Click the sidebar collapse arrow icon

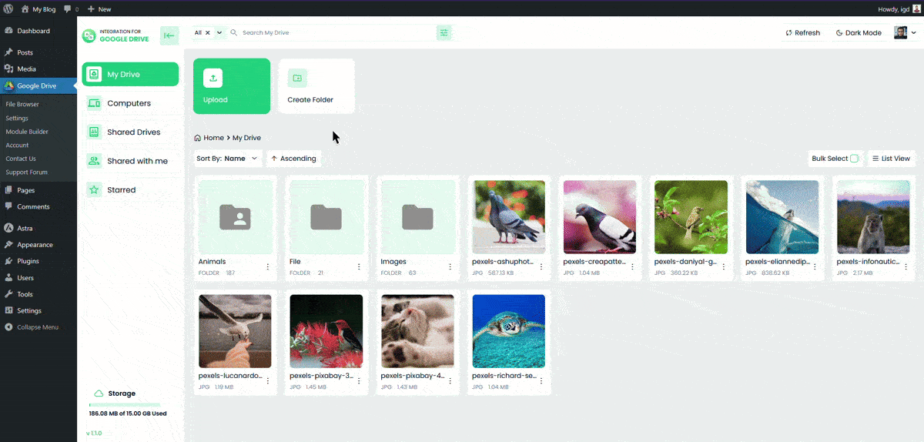point(169,35)
